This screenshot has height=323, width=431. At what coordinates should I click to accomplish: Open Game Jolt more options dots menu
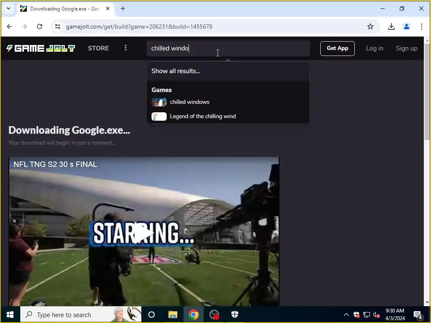125,48
